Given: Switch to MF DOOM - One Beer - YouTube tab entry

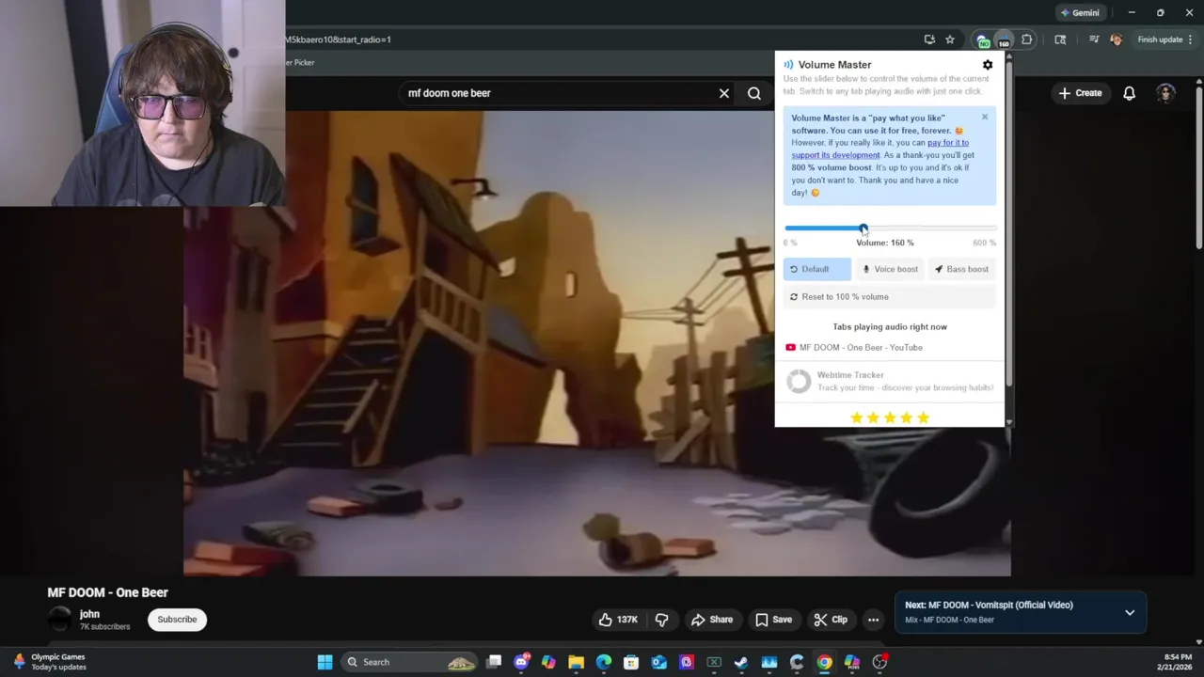Looking at the screenshot, I should pos(854,348).
